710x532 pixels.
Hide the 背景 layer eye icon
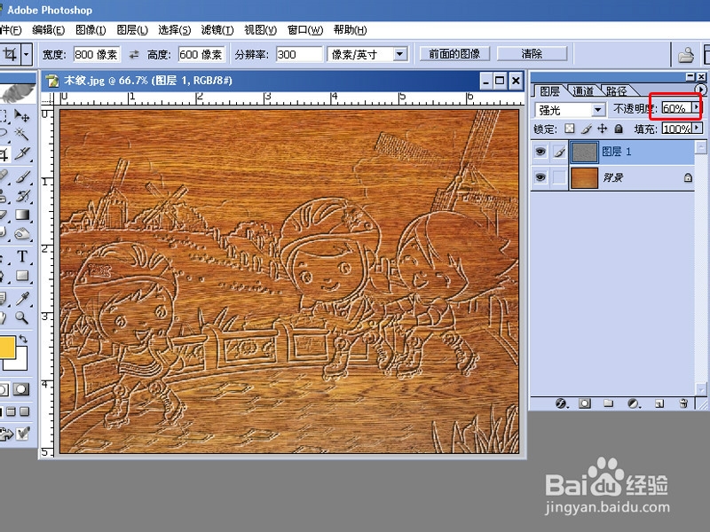click(x=540, y=177)
